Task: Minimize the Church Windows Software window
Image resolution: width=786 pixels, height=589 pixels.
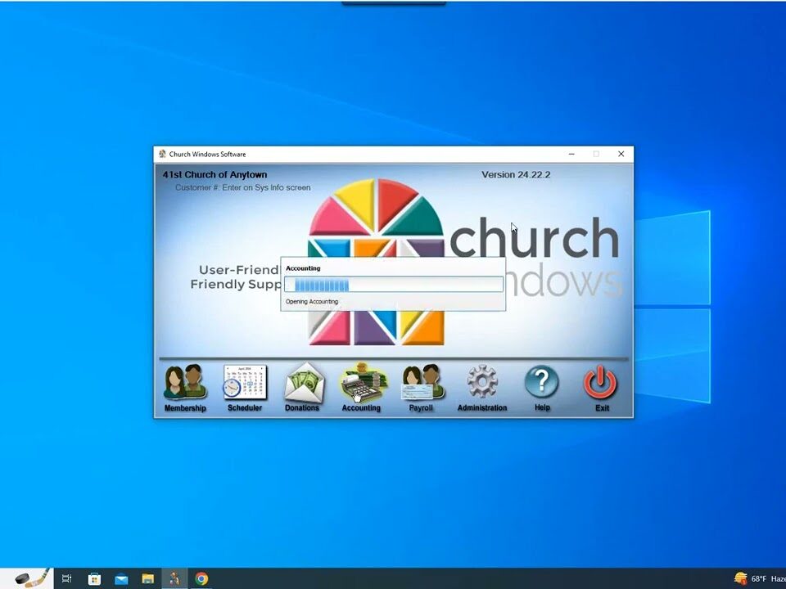Action: [x=571, y=154]
